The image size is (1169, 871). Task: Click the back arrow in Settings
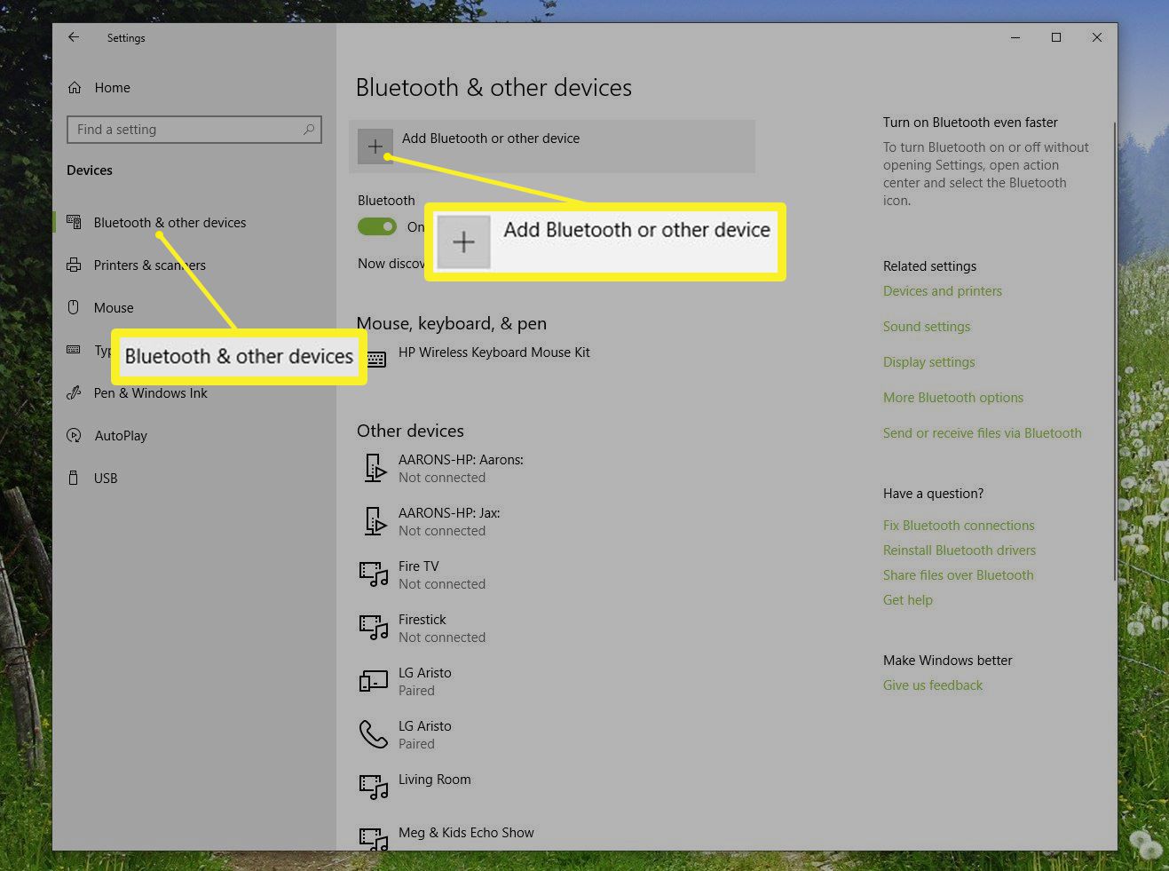tap(74, 37)
